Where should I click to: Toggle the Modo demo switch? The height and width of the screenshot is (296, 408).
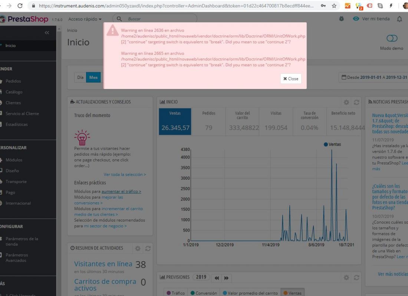coord(392,38)
